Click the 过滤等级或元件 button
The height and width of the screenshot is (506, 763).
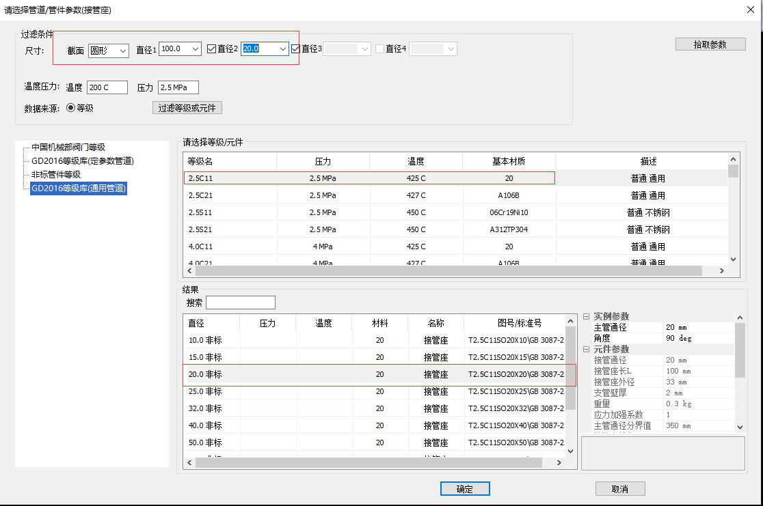coord(187,108)
